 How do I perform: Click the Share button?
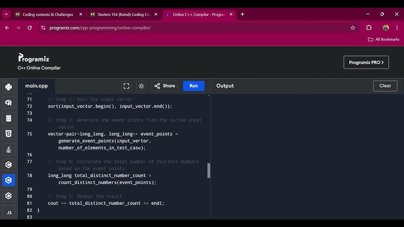[x=165, y=86]
